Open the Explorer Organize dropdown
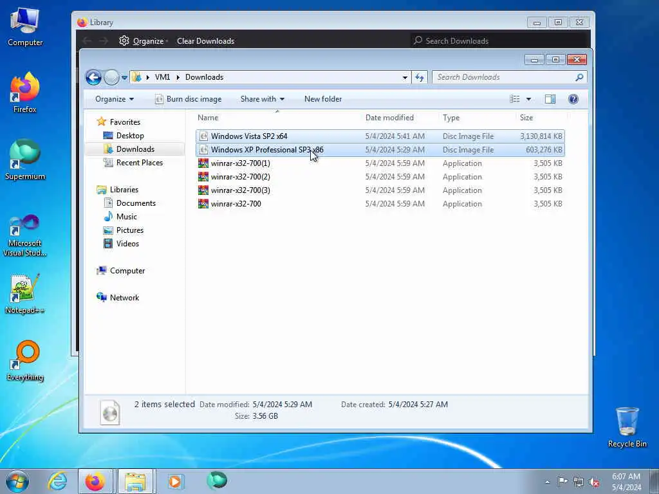 pyautogui.click(x=115, y=99)
